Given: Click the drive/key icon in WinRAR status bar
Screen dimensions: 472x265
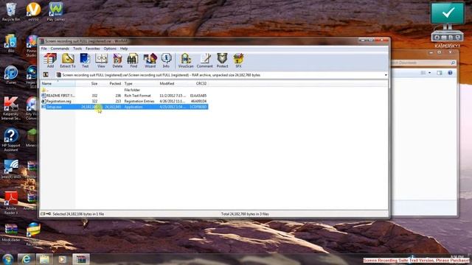Looking at the screenshot, I should point(46,214).
